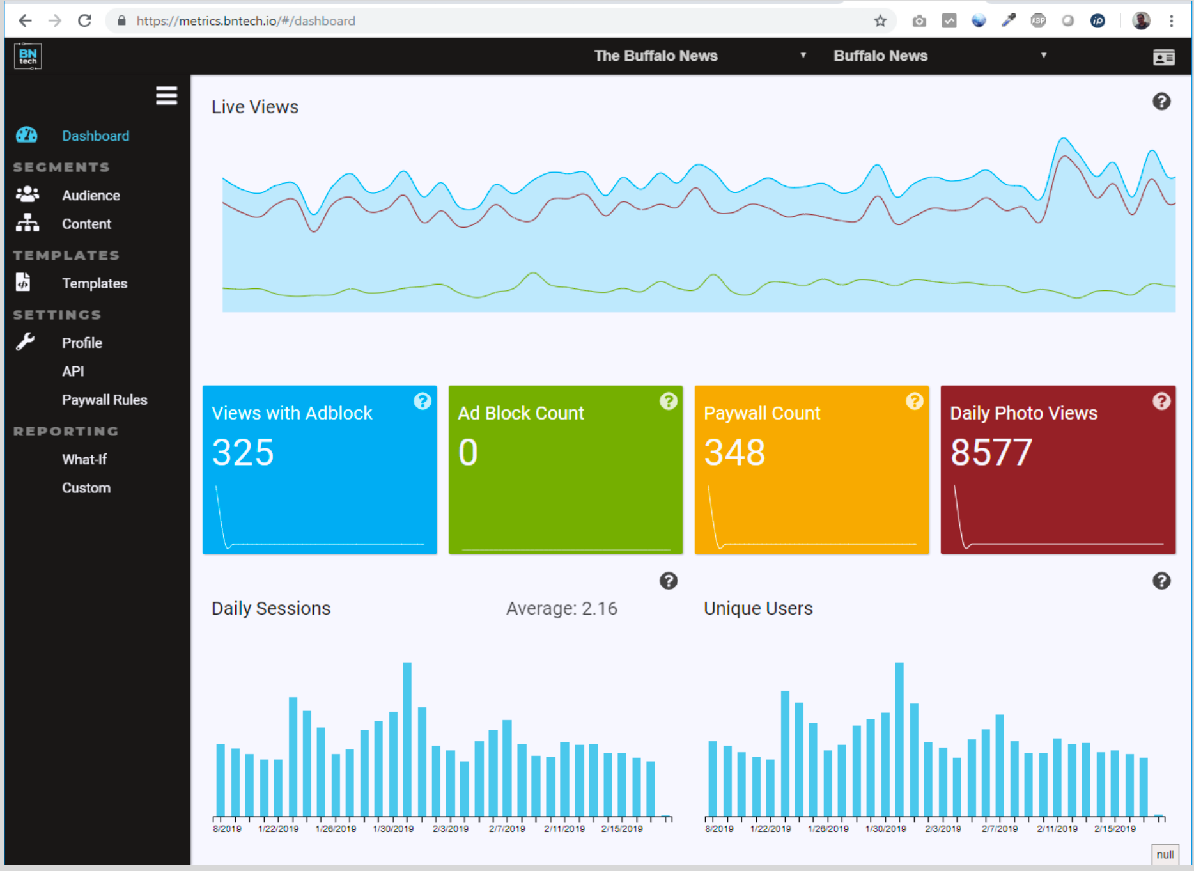Open Chrome three-dot menu
The width and height of the screenshot is (1194, 871).
point(1171,21)
